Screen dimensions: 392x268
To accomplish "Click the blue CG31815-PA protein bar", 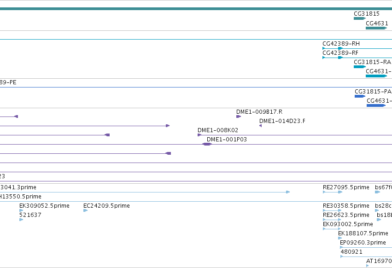I will click(x=360, y=96).
